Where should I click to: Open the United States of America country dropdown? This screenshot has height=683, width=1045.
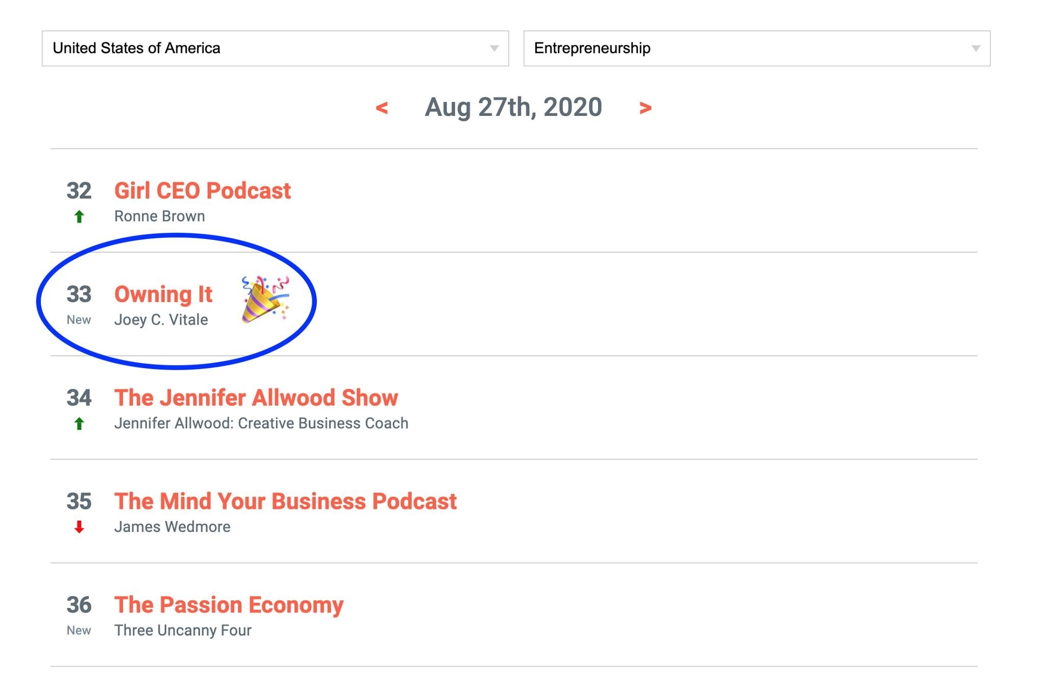click(275, 48)
